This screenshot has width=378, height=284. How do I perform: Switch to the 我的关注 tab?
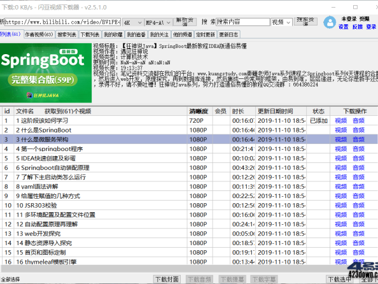(159, 34)
